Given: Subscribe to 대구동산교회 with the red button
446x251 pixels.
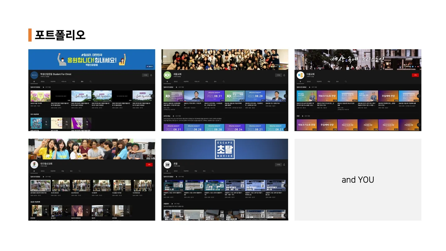Looking at the screenshot, I should (149, 165).
